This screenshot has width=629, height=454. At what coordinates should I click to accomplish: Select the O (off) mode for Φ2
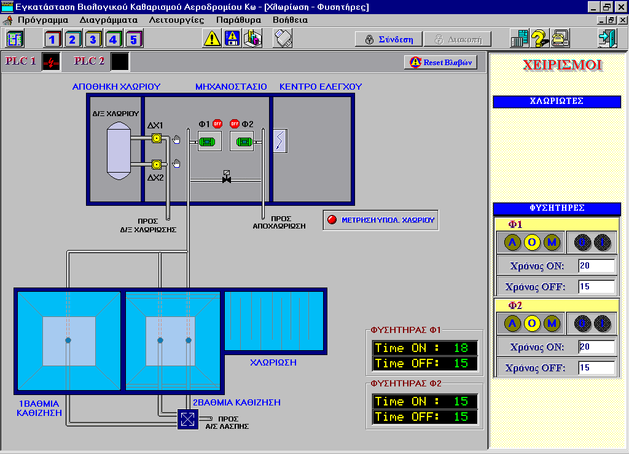533,323
